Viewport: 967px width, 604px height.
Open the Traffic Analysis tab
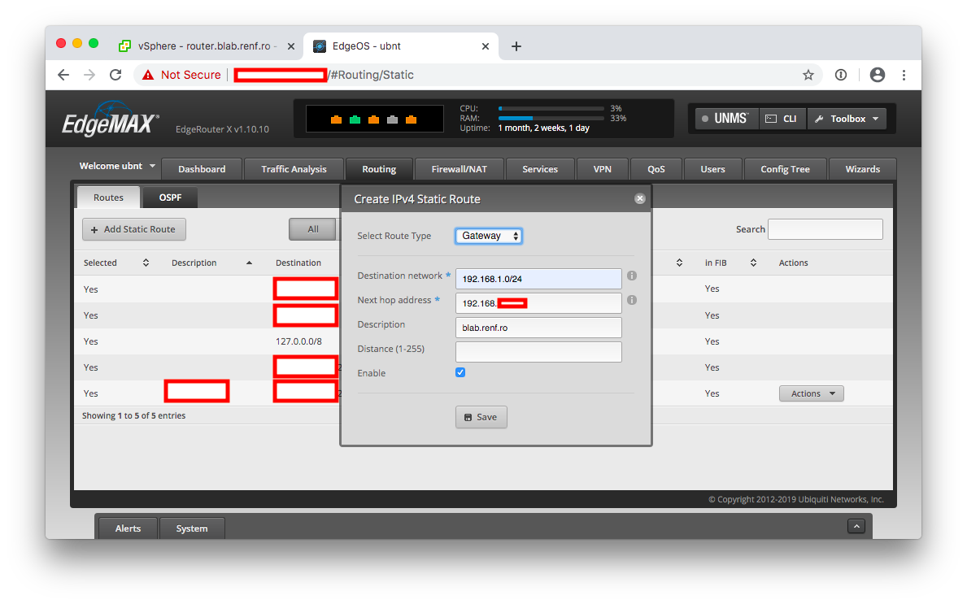click(x=294, y=169)
